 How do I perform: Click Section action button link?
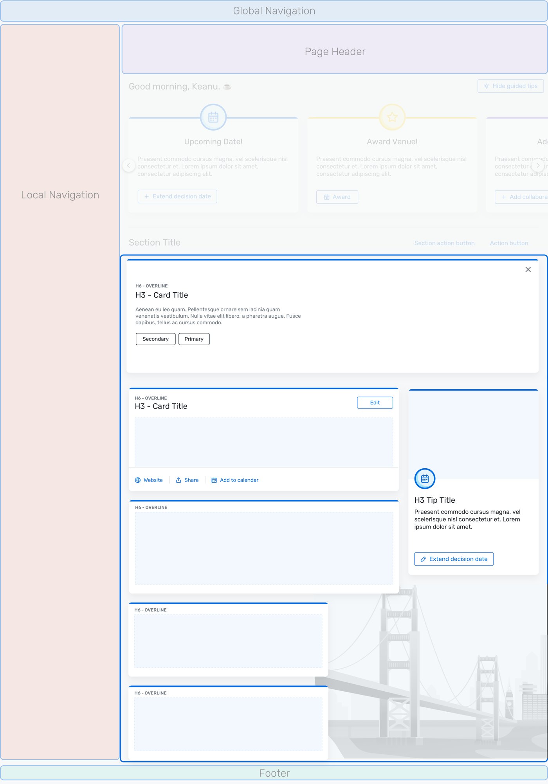coord(444,243)
